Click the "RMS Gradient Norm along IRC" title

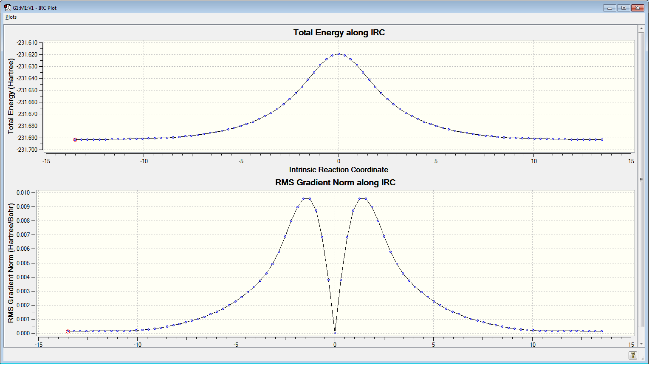[x=335, y=183]
